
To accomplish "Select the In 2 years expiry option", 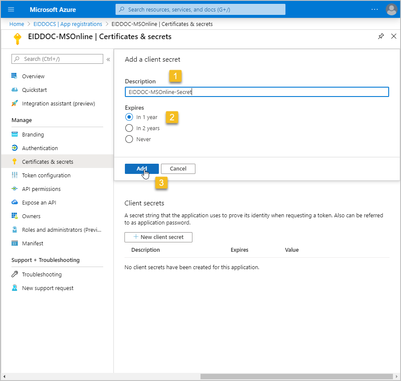I will (129, 128).
